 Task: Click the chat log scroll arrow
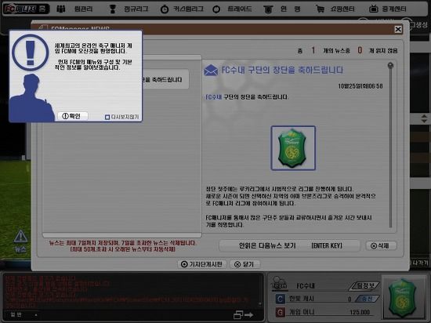coord(260,303)
